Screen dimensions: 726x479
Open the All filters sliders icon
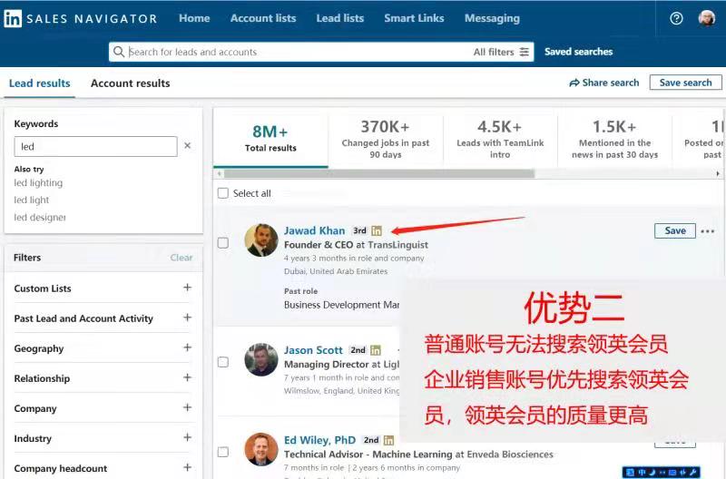pyautogui.click(x=525, y=52)
